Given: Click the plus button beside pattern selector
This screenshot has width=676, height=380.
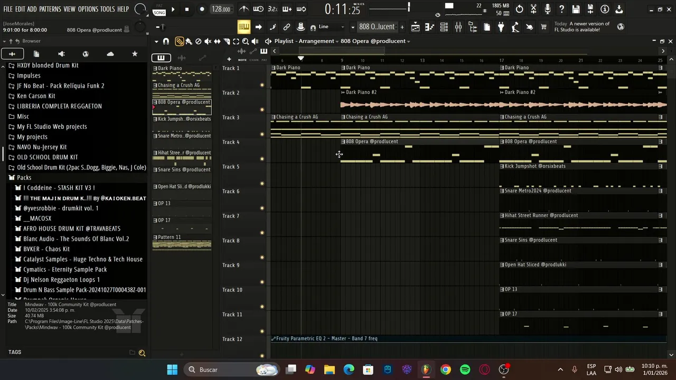Looking at the screenshot, I should (402, 27).
